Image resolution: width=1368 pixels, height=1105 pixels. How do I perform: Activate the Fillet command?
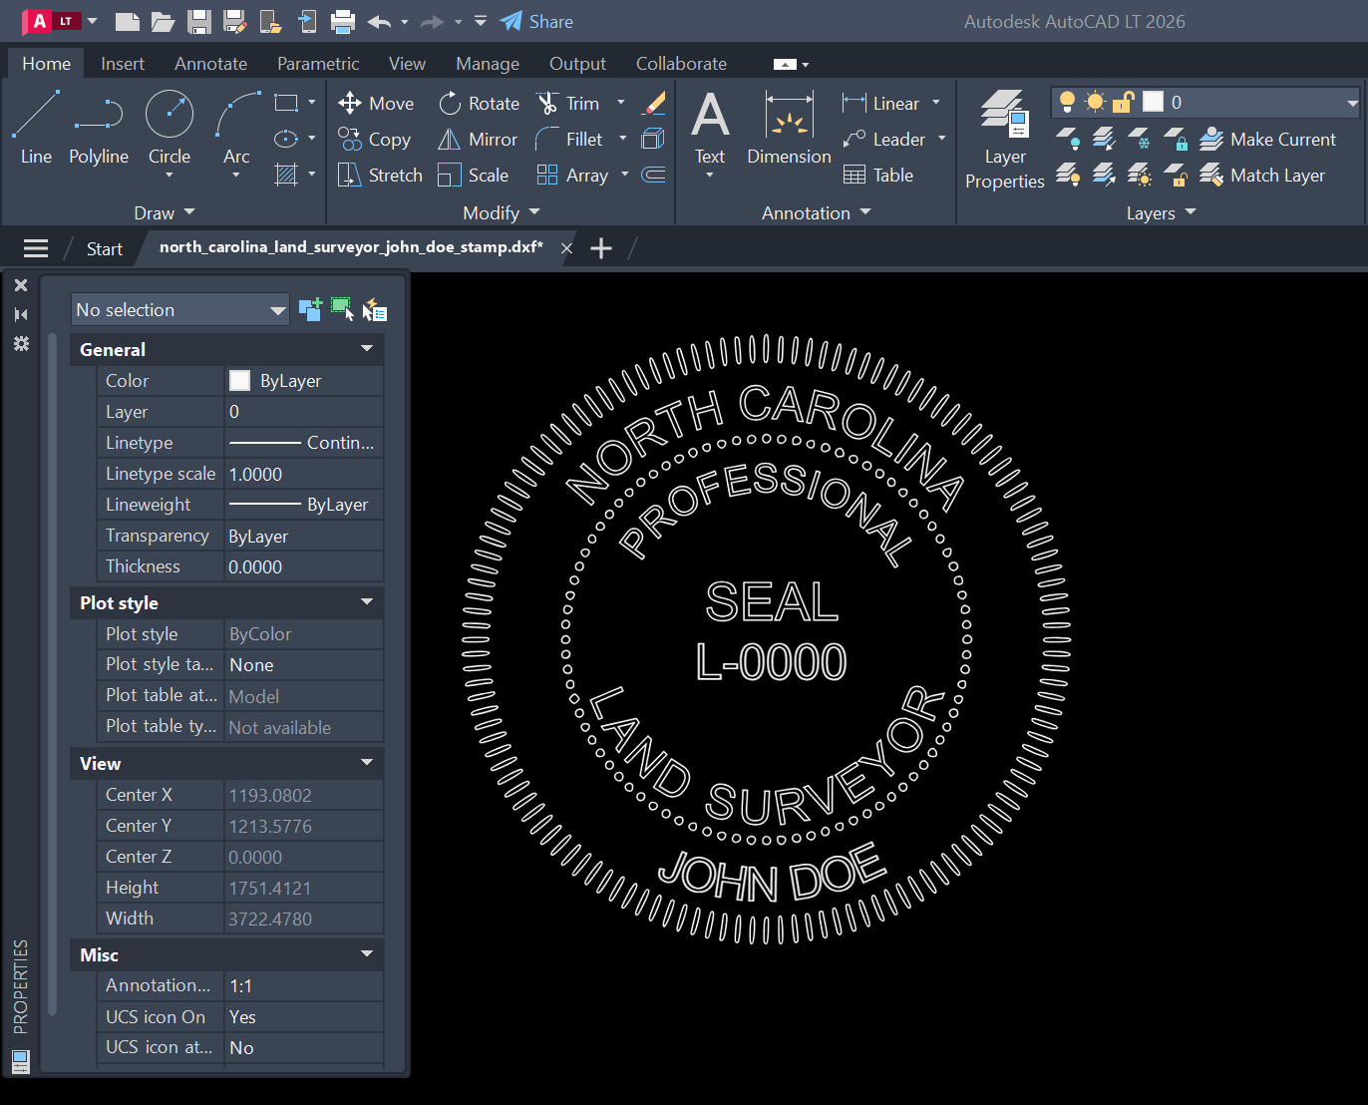pyautogui.click(x=569, y=139)
